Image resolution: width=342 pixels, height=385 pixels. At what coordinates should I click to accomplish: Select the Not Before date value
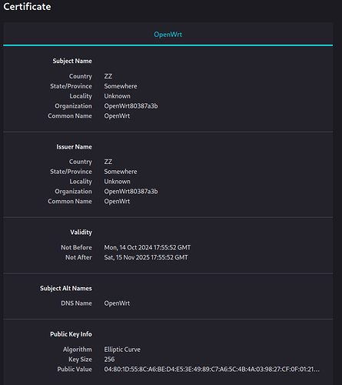(148, 247)
